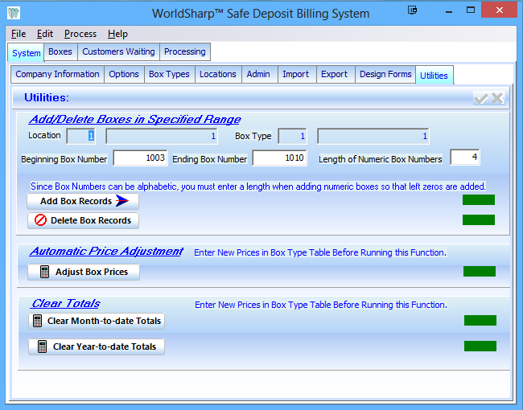This screenshot has height=410, width=523.
Task: Open the Process menu
Action: pos(80,34)
